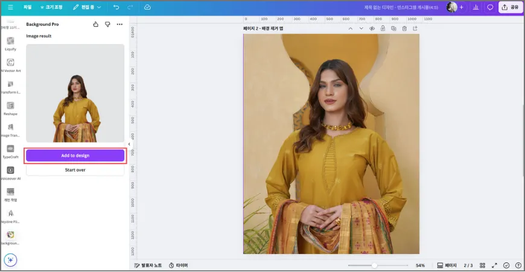Collapse the side panel with the arrow
This screenshot has height=272, width=525.
tap(129, 144)
